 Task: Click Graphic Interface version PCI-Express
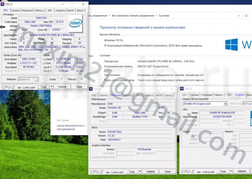pyautogui.click(x=144, y=149)
